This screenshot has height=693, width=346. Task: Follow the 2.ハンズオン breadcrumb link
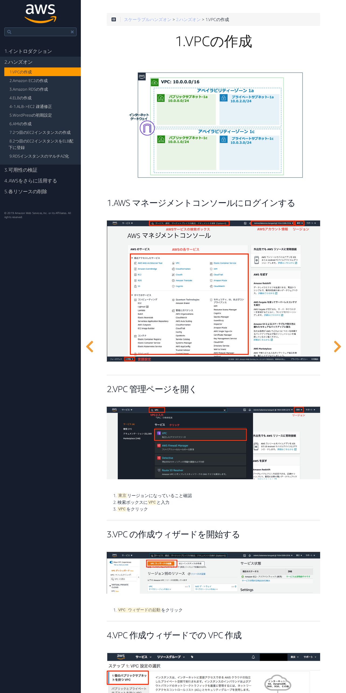(188, 19)
